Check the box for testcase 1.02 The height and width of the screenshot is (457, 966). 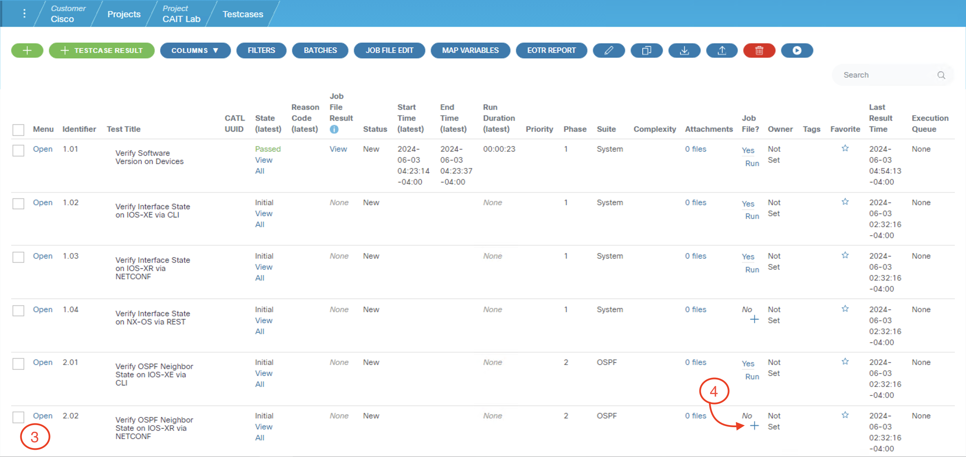tap(18, 204)
